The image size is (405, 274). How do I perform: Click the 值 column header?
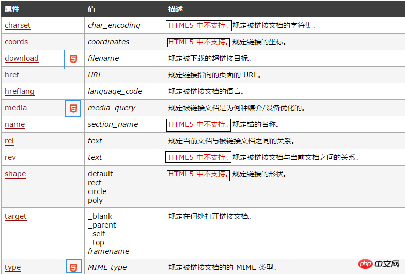coord(91,9)
